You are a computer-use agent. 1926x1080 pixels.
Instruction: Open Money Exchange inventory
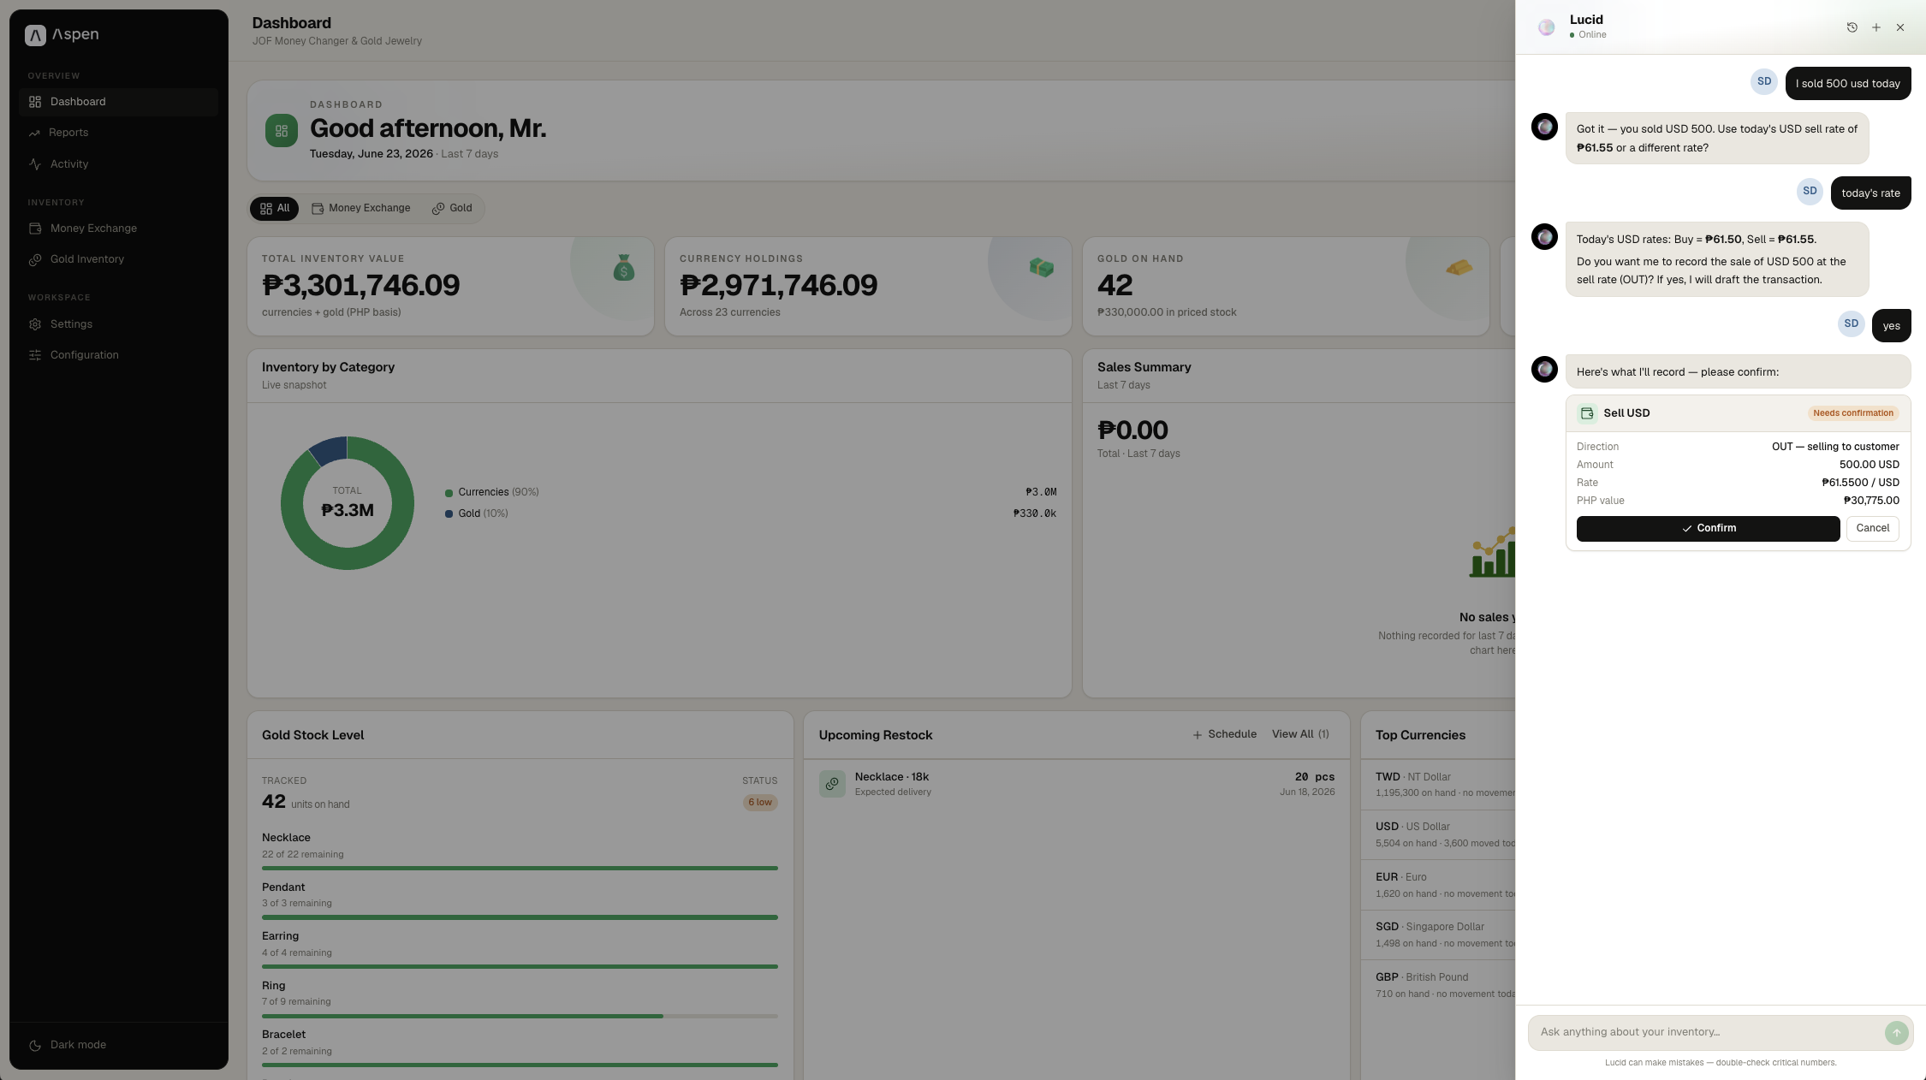click(x=119, y=228)
